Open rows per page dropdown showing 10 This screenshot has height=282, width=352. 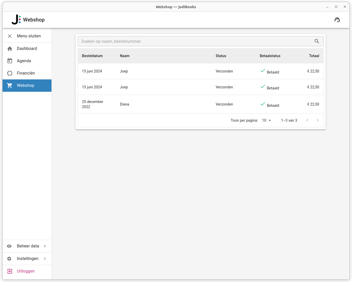click(267, 120)
